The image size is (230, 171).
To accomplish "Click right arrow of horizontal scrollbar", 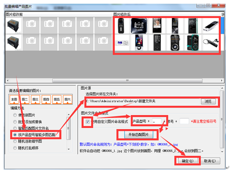I will tap(222, 80).
